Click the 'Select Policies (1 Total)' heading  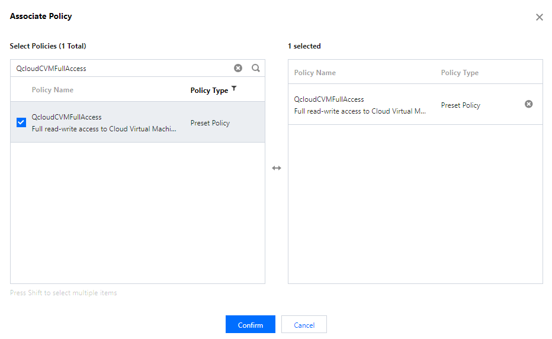[48, 46]
